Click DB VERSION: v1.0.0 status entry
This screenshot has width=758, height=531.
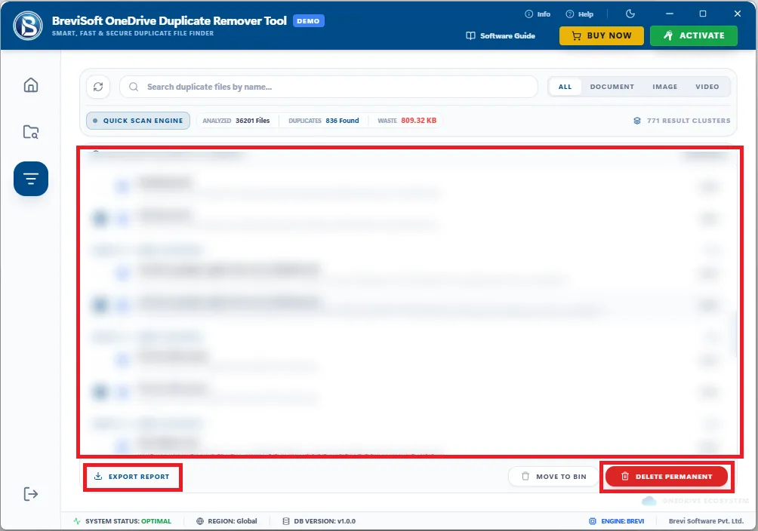pos(319,521)
